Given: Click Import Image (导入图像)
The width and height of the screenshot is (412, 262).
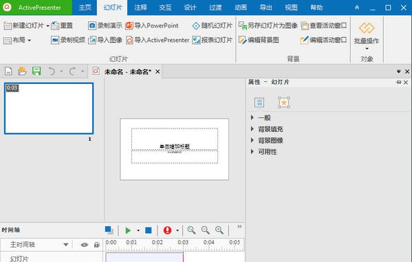Looking at the screenshot, I should (x=105, y=40).
